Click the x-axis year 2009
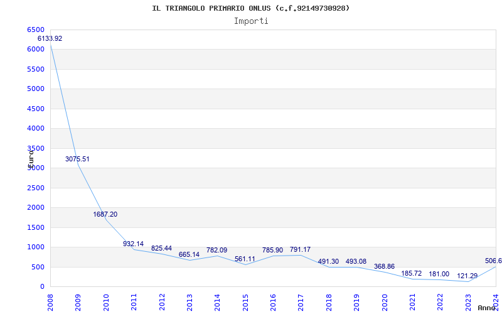Image resolution: width=502 pixels, height=314 pixels. pyautogui.click(x=78, y=302)
